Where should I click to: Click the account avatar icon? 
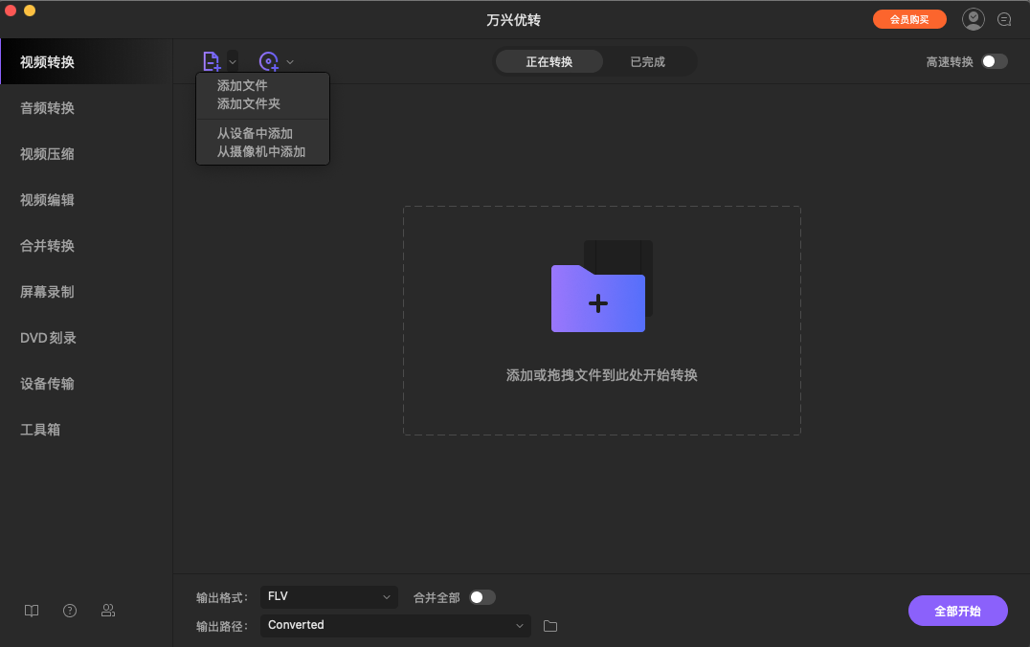pos(973,18)
